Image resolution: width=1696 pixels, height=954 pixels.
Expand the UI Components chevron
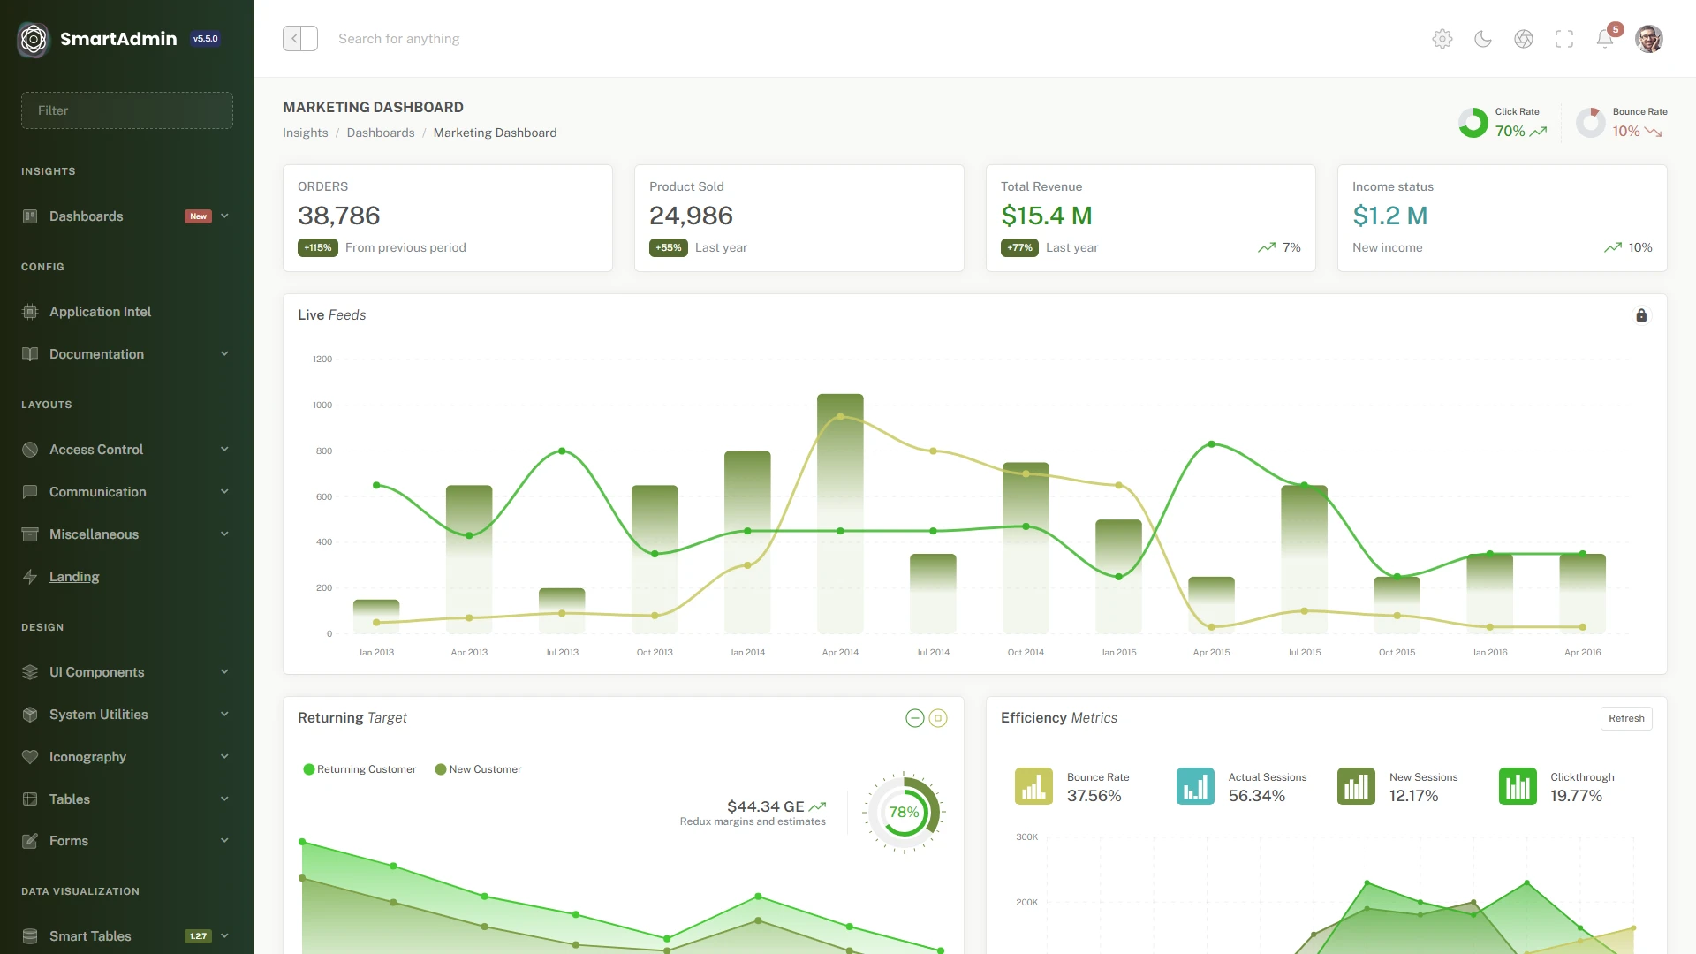click(224, 672)
